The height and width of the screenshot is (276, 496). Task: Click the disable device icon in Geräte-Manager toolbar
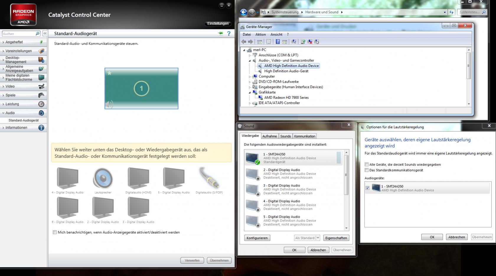click(316, 42)
